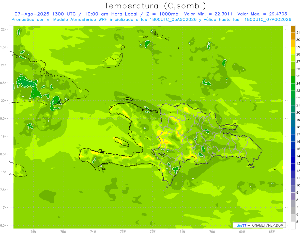The width and height of the screenshot is (305, 235).
Task: Click the '18N' latitude axis label
Action: click(4, 172)
